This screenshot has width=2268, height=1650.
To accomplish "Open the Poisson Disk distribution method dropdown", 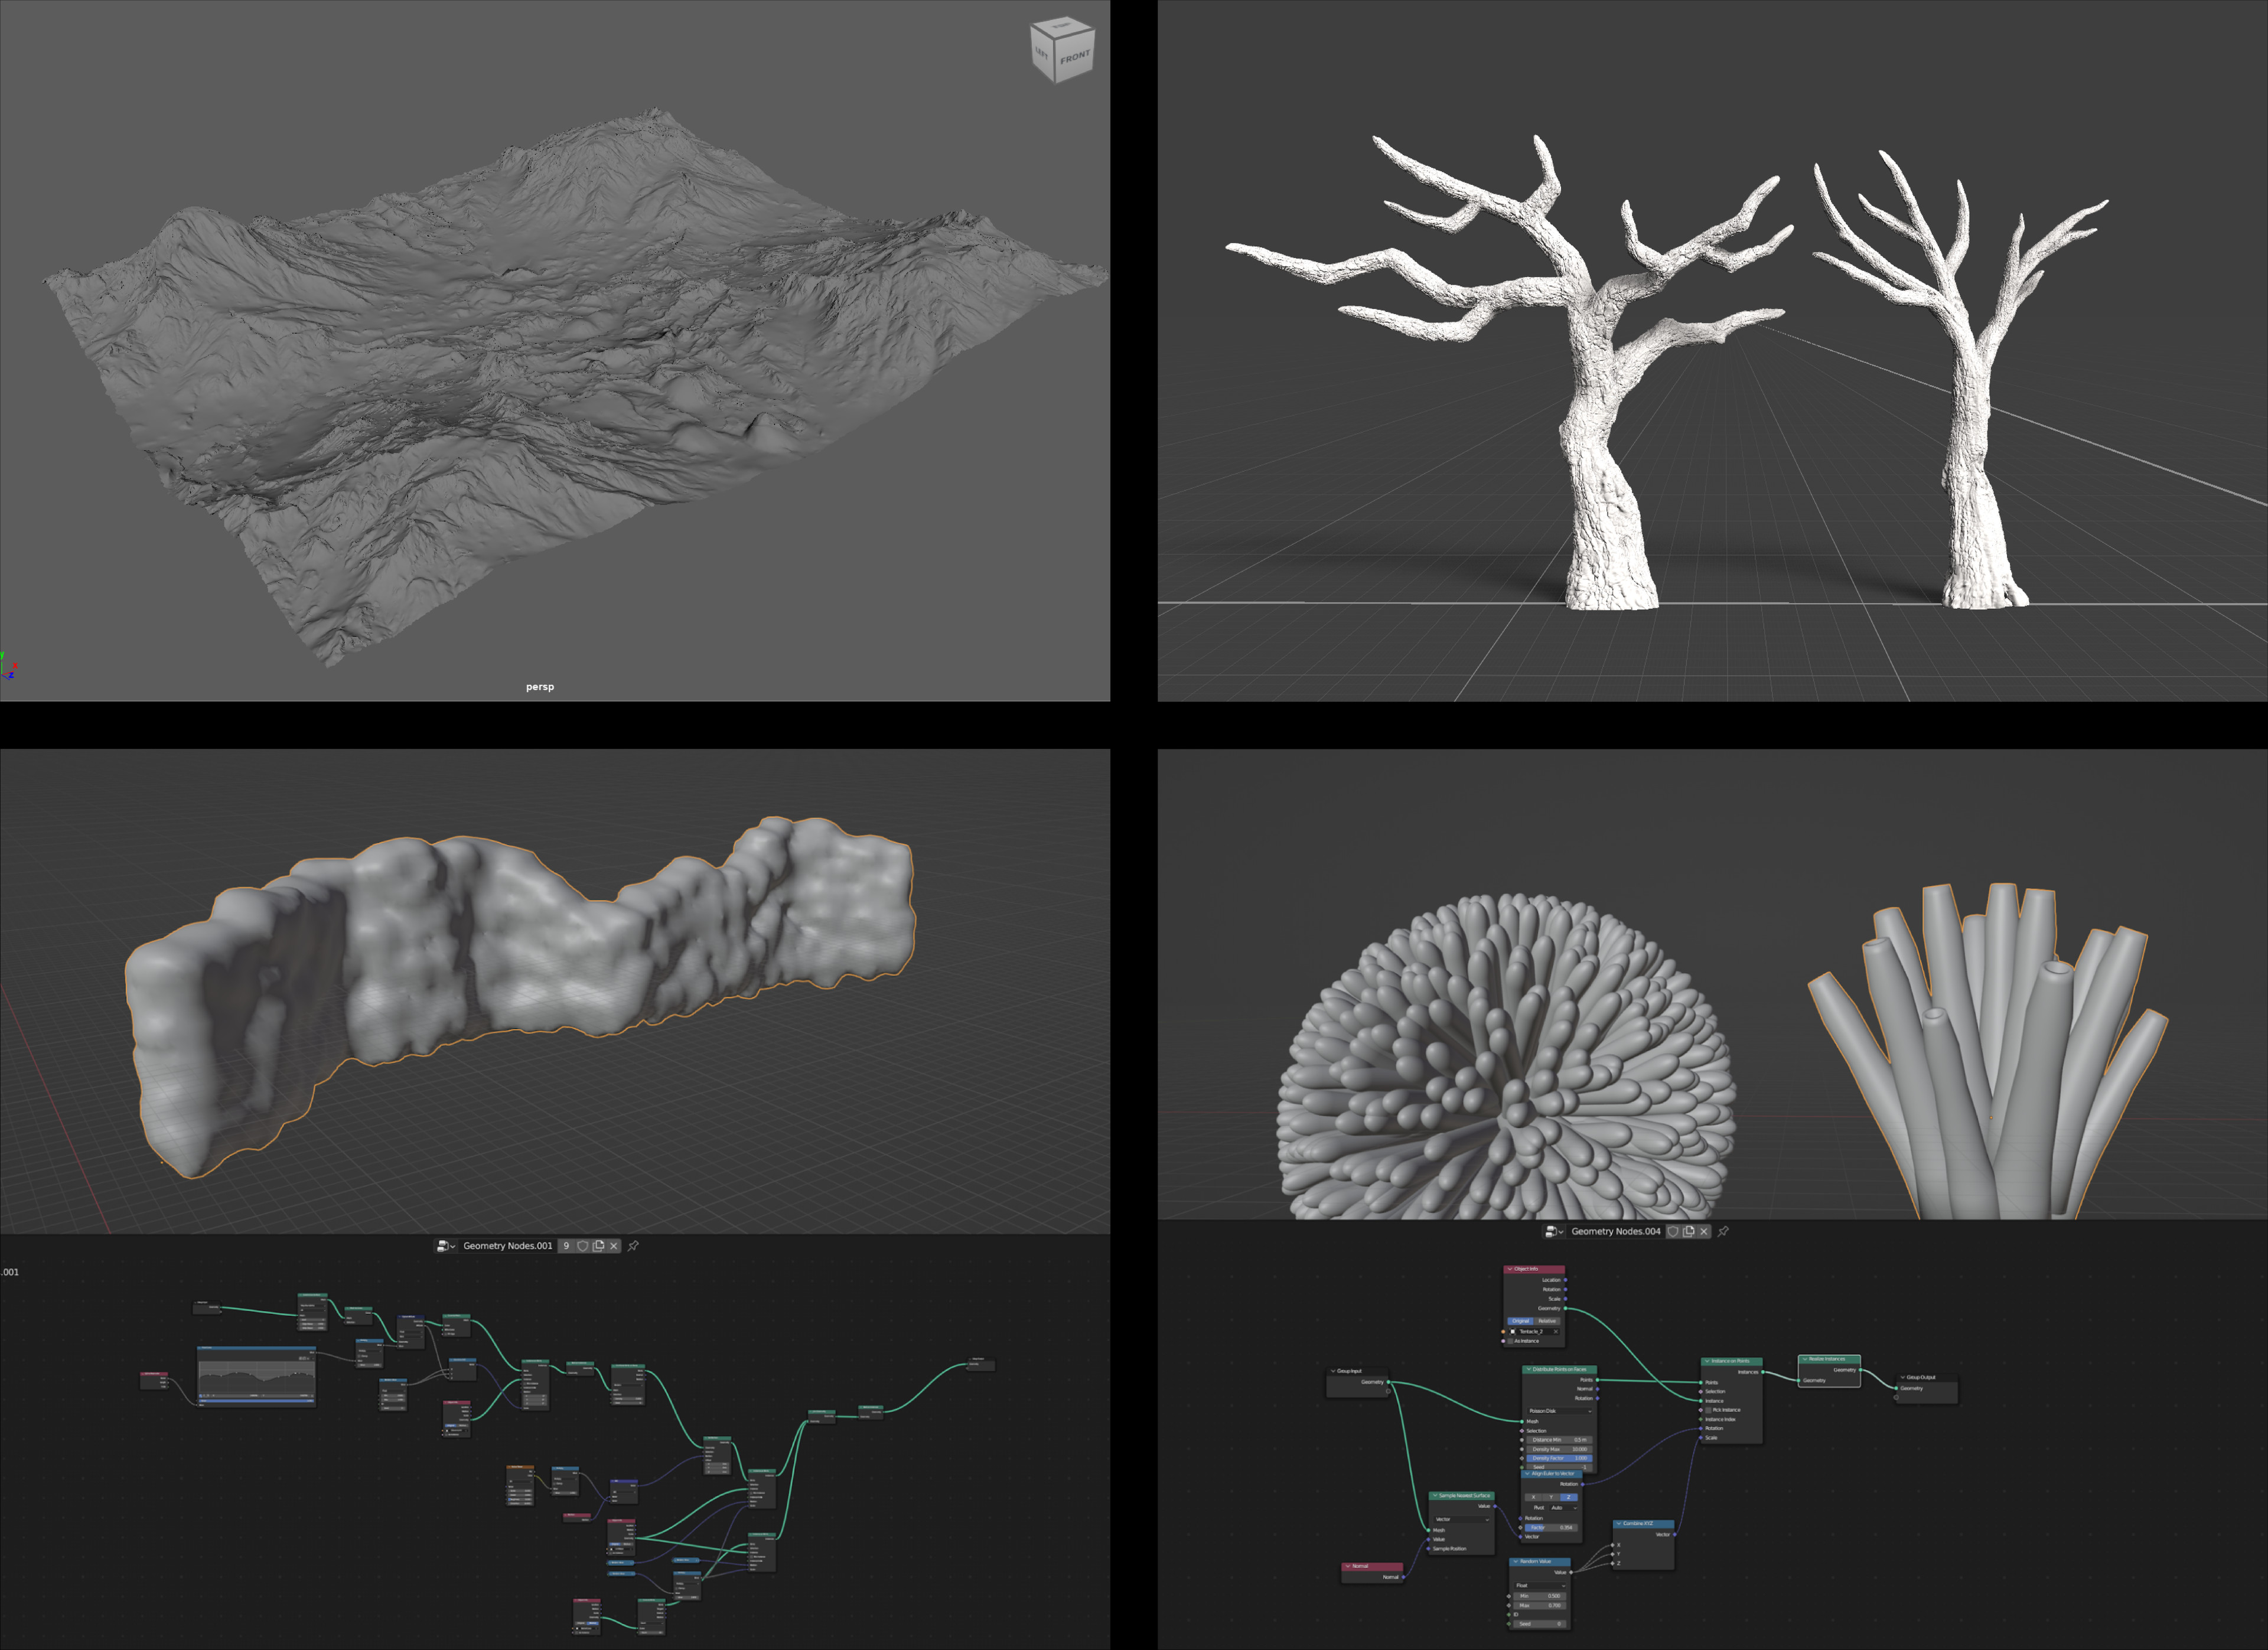I will (1560, 1411).
